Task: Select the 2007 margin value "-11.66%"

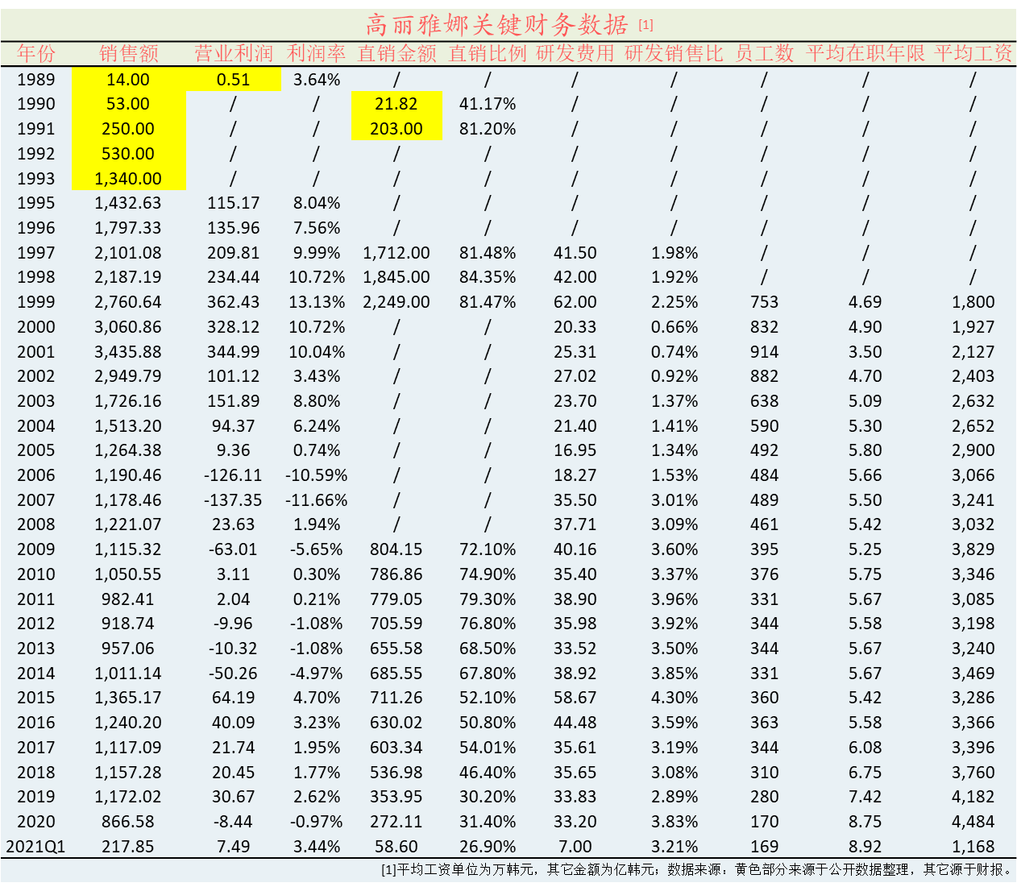Action: click(x=317, y=500)
